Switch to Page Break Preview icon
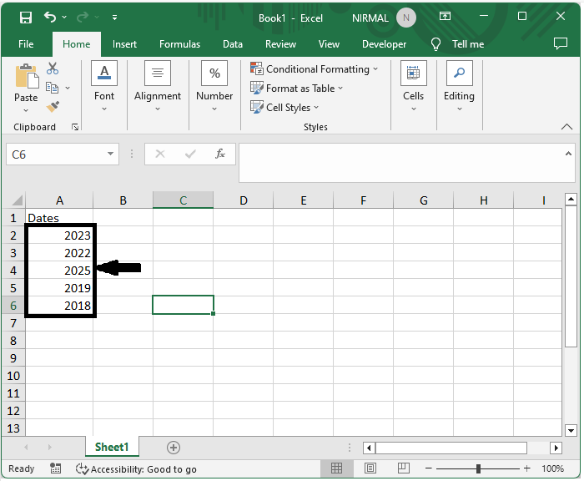 tap(403, 468)
